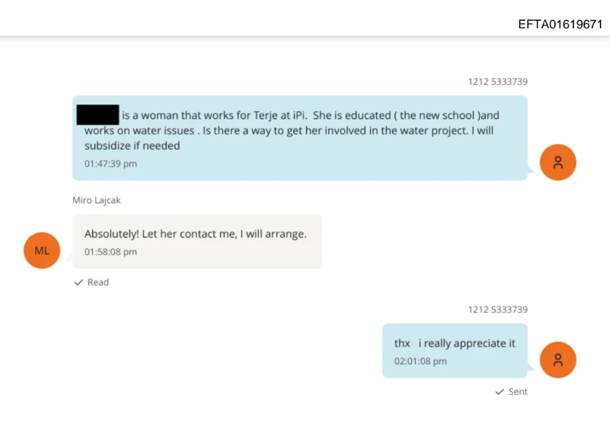Click the 02:01:08 pm timestamp

(x=421, y=361)
